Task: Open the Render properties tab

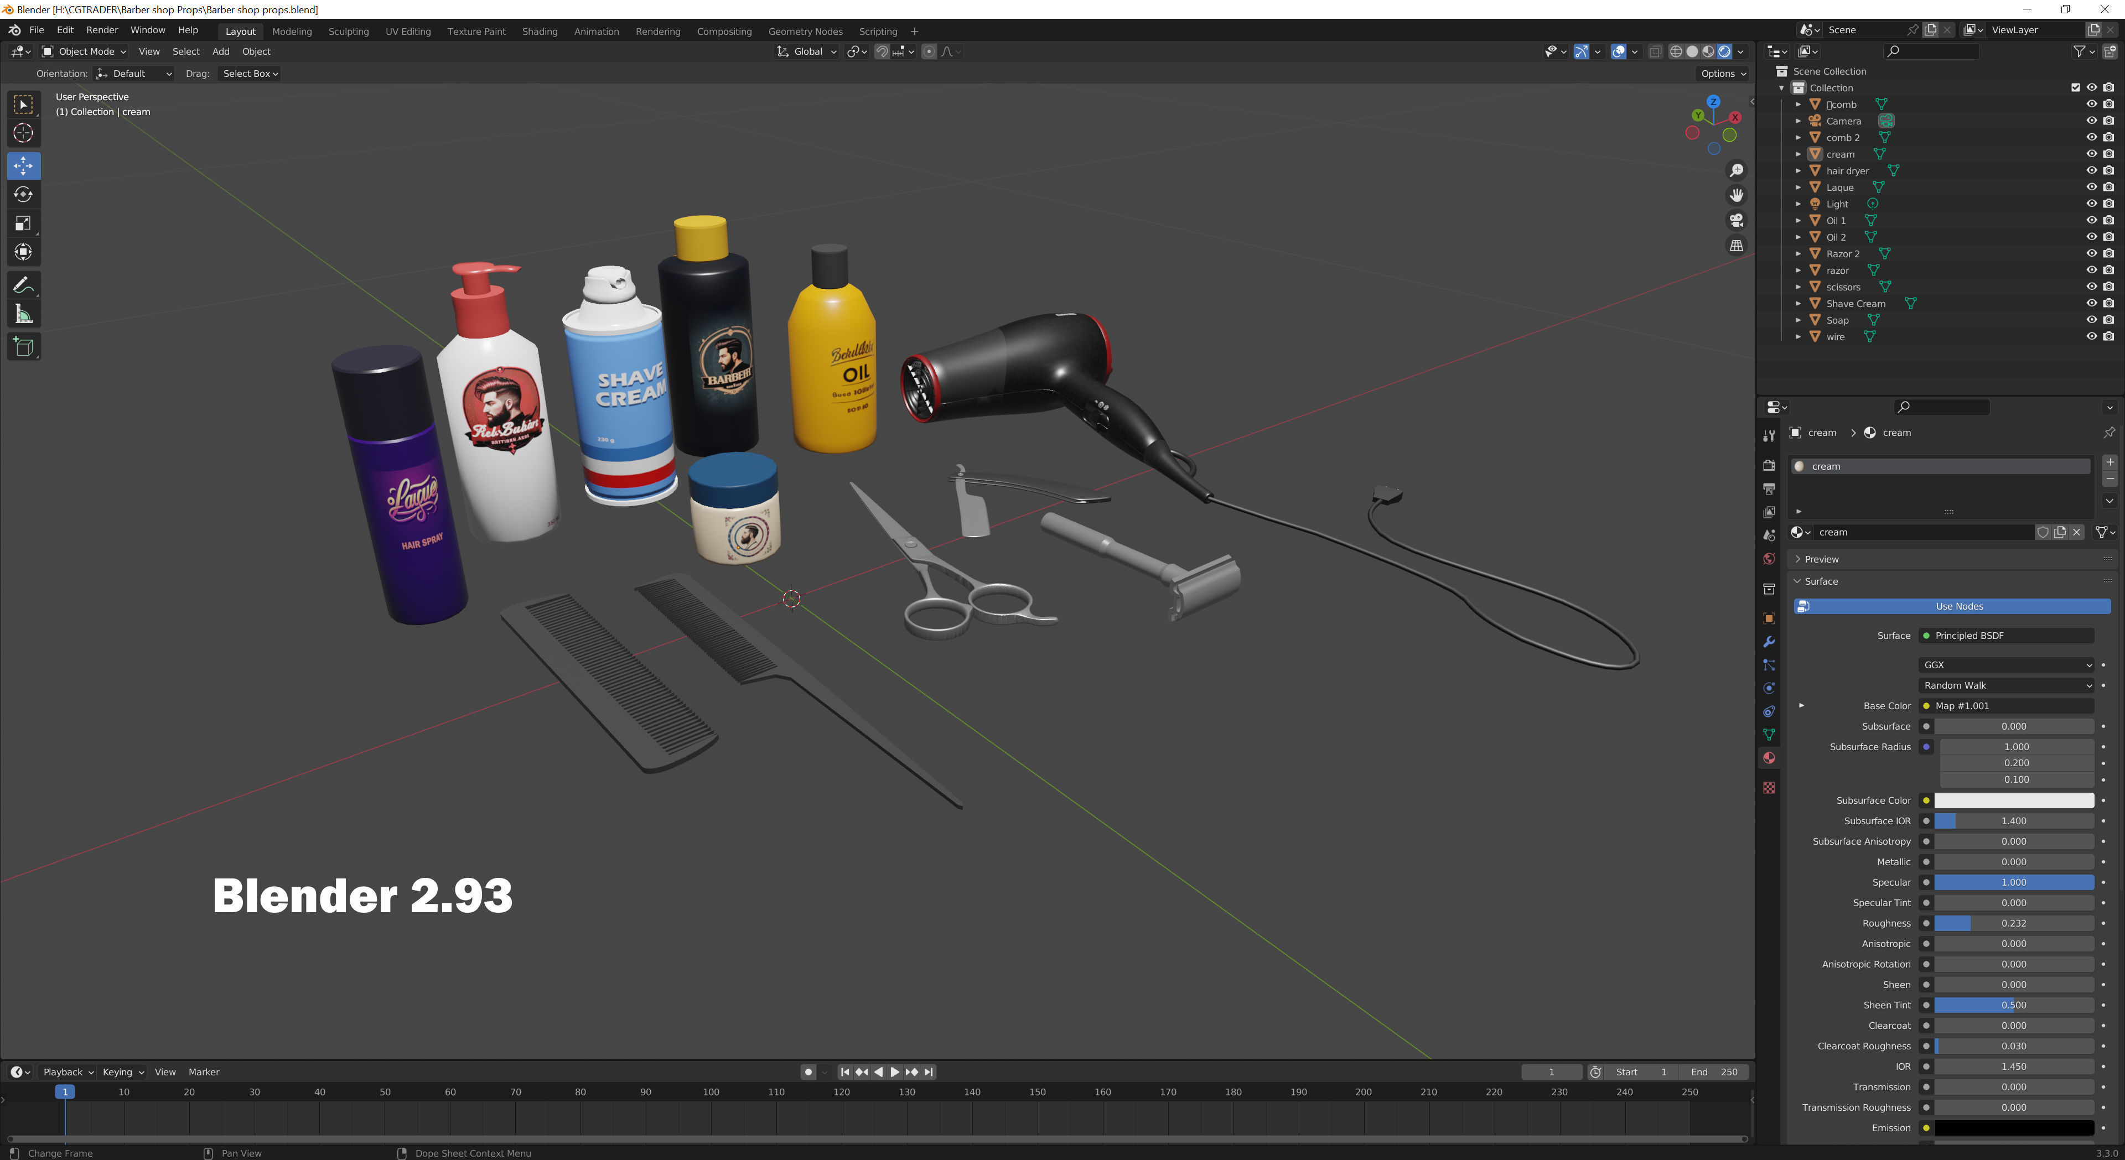Action: point(1769,466)
